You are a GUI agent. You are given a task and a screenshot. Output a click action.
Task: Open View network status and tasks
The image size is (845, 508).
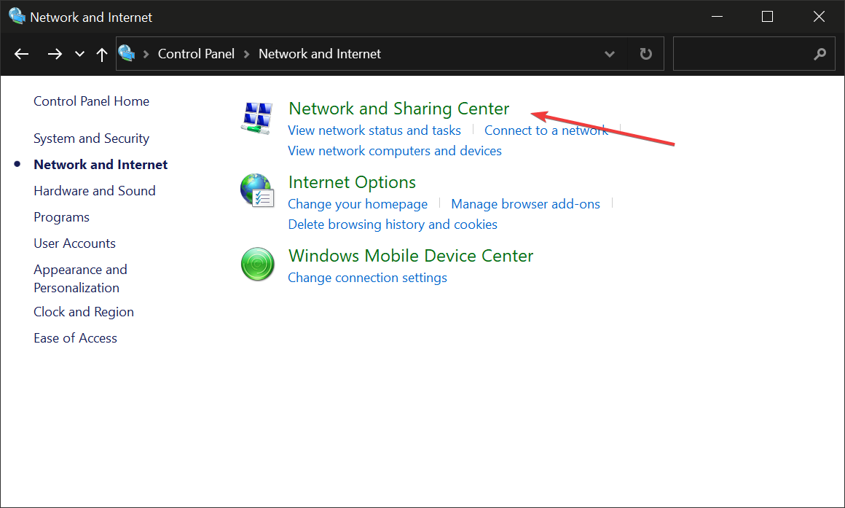pos(374,130)
